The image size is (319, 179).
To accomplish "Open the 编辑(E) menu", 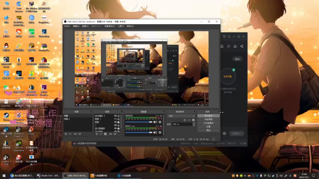I will tap(76, 26).
